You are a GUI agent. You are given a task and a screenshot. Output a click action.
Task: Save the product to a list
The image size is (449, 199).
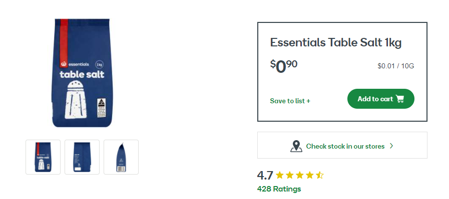pyautogui.click(x=290, y=101)
